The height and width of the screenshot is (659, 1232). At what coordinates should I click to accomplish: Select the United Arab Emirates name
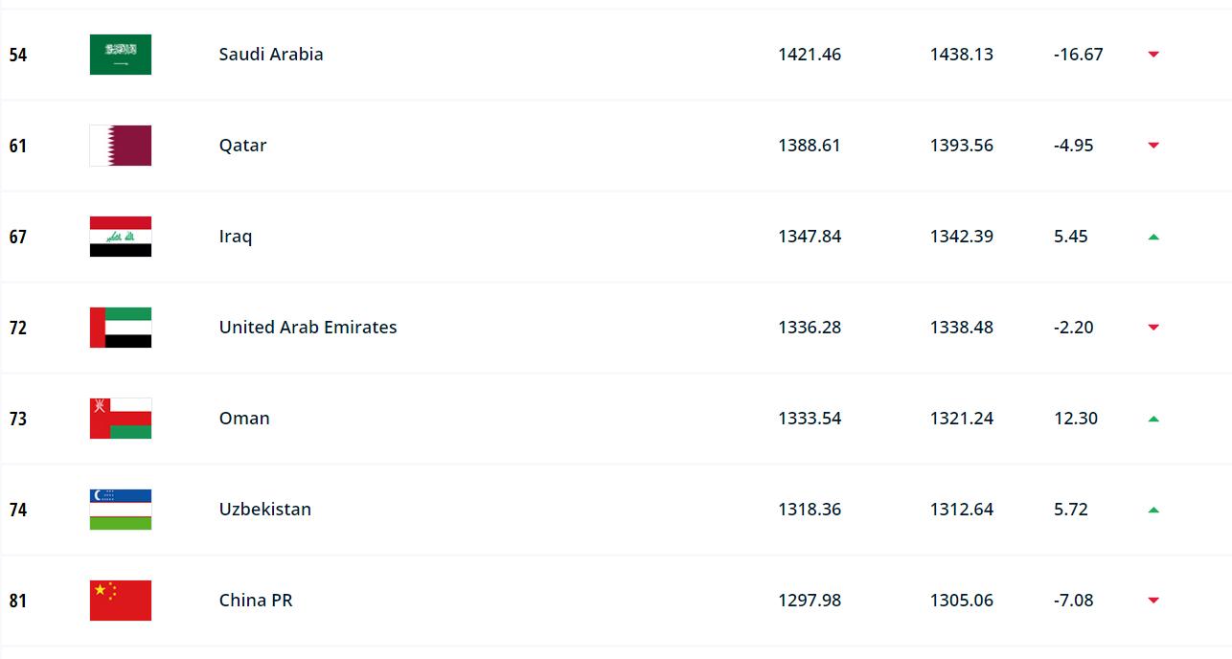pyautogui.click(x=308, y=328)
